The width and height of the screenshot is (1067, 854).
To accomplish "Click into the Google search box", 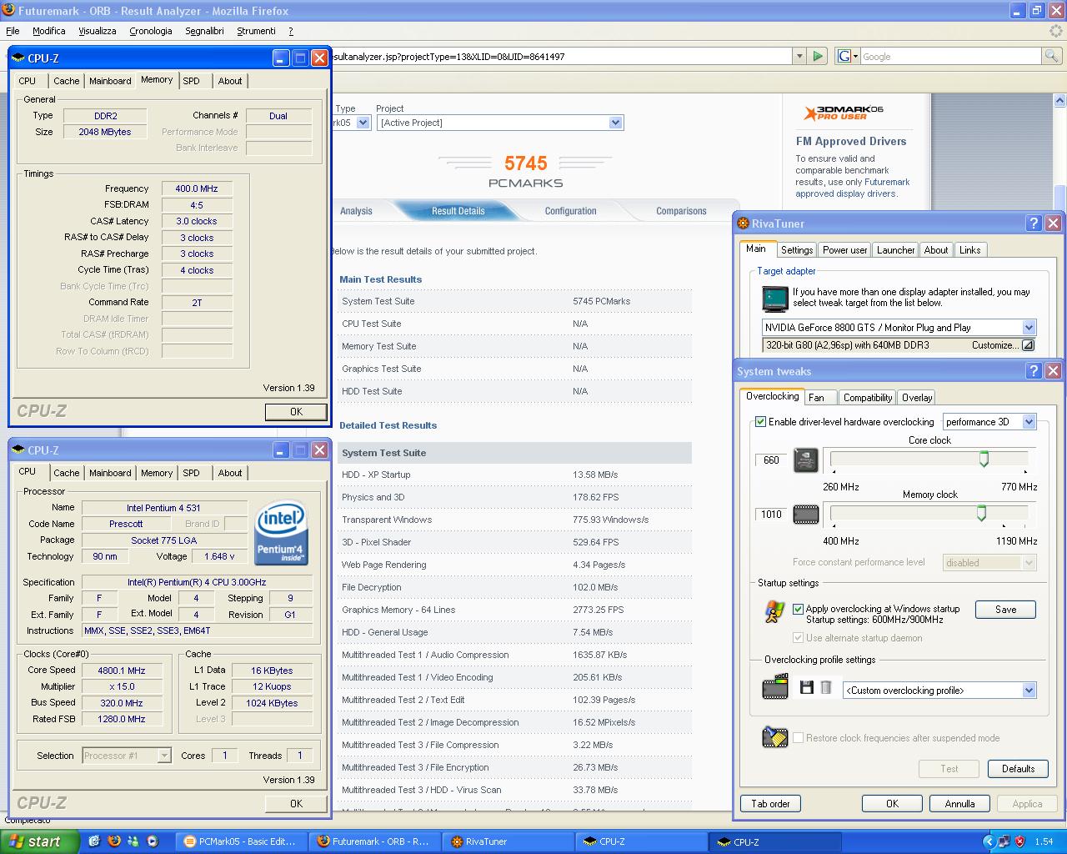I will [950, 56].
